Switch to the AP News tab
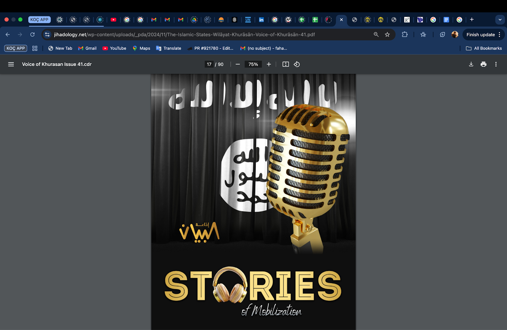 (288, 20)
